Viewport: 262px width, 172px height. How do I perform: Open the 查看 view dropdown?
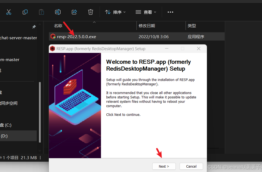146,12
